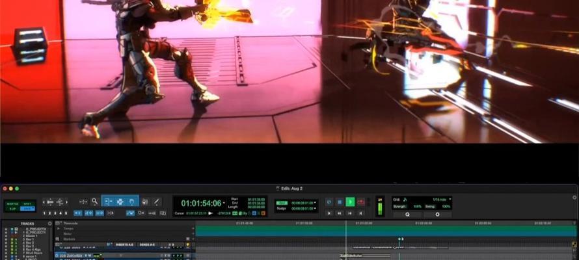This screenshot has width=579, height=260.
Task: Click the Zoom Toggle icon beside magnifier
Action: click(83, 201)
